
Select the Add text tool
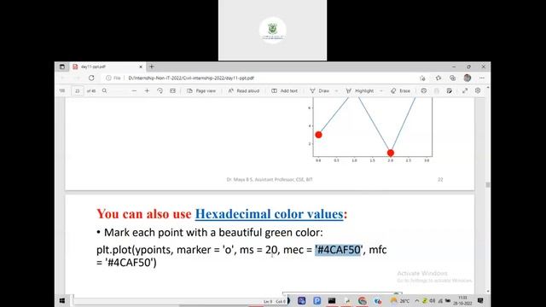click(284, 91)
